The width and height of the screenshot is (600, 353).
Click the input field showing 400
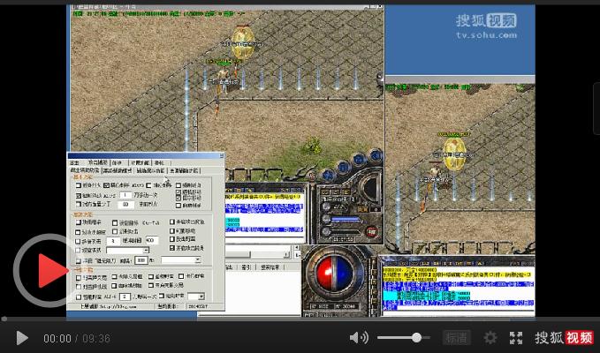[x=152, y=240]
